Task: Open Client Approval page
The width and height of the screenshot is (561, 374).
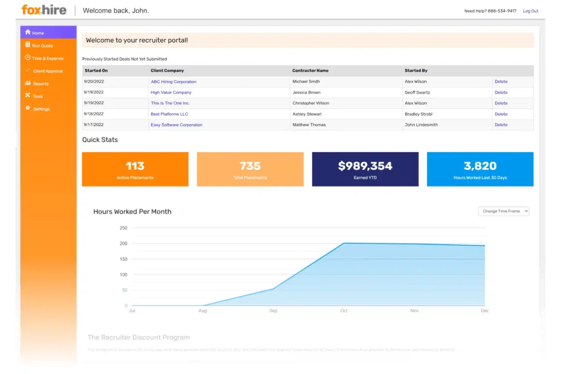Action: pyautogui.click(x=49, y=71)
